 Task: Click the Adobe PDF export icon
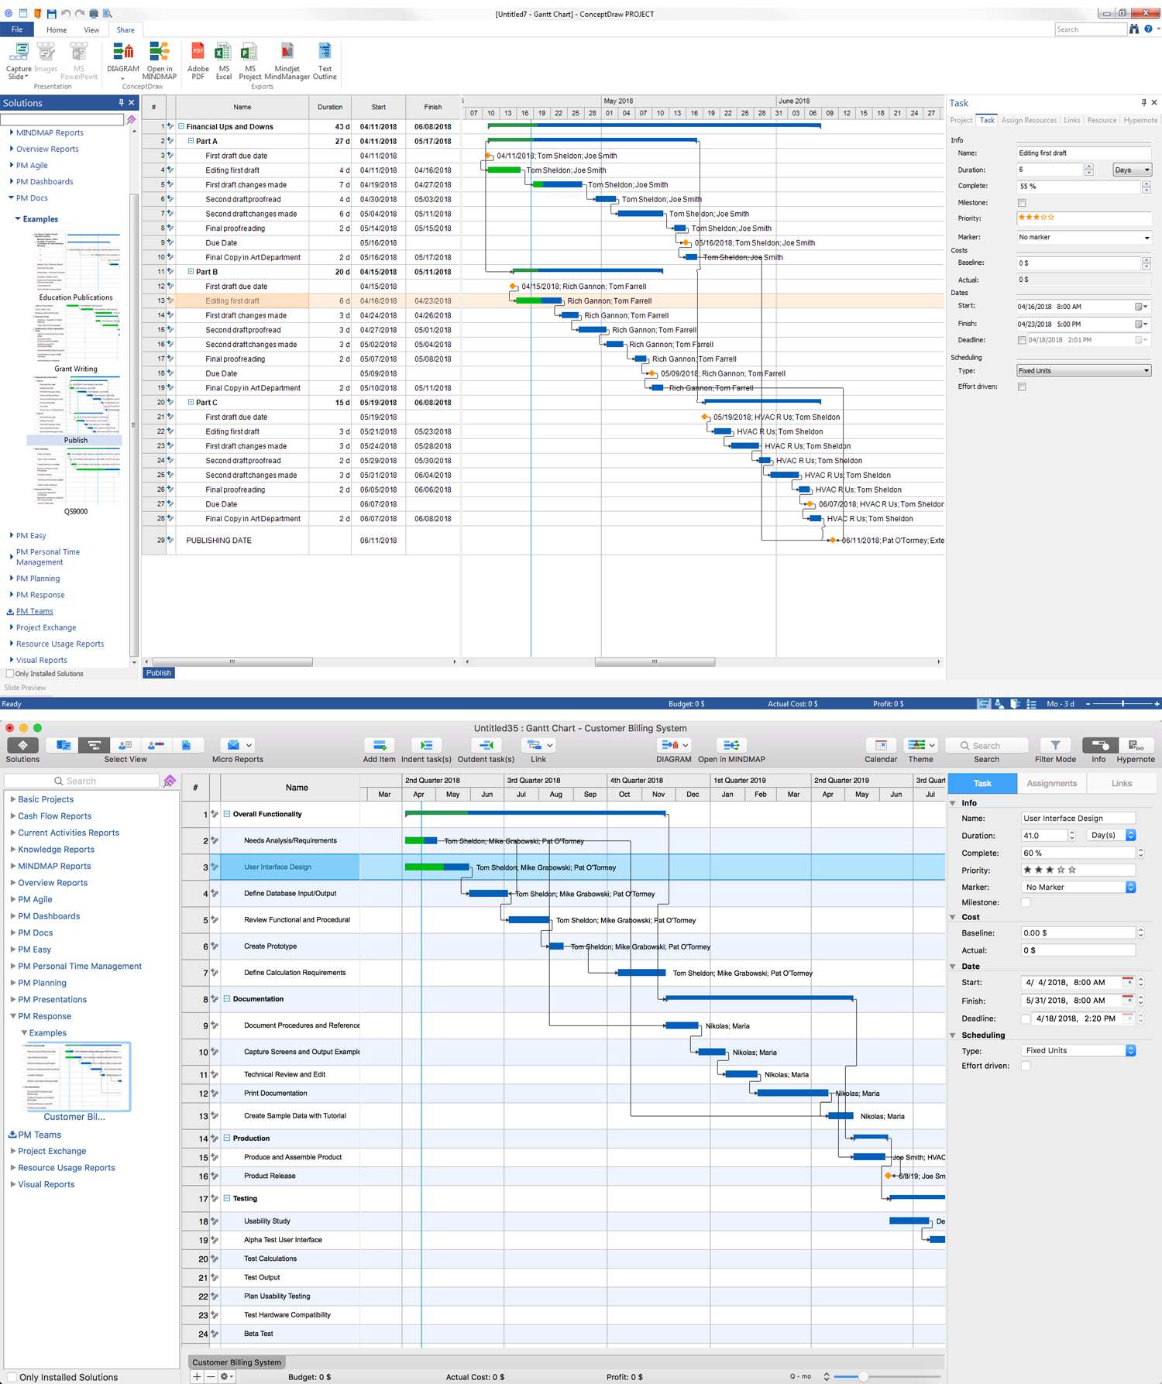click(198, 53)
